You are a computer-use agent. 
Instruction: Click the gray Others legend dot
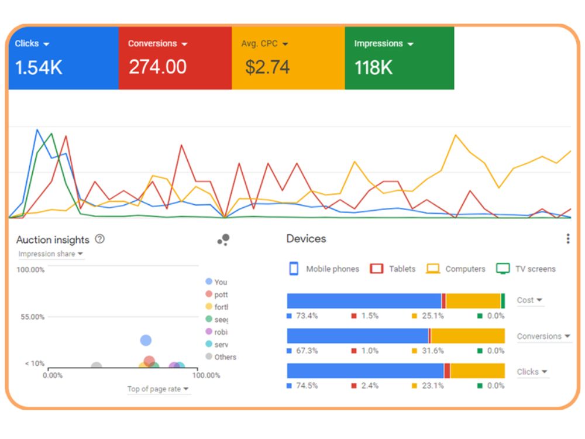(209, 356)
